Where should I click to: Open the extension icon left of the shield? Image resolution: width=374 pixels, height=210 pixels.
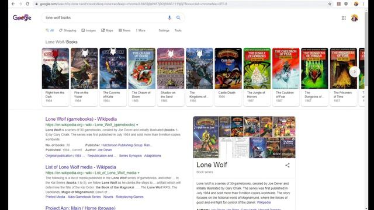338,4
